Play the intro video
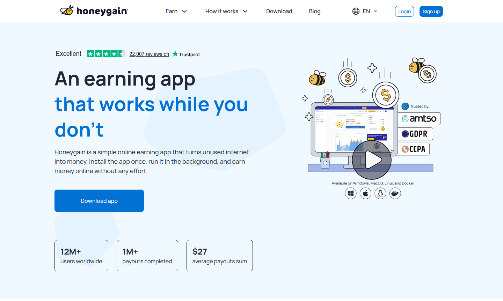Image resolution: width=503 pixels, height=301 pixels. click(x=372, y=160)
